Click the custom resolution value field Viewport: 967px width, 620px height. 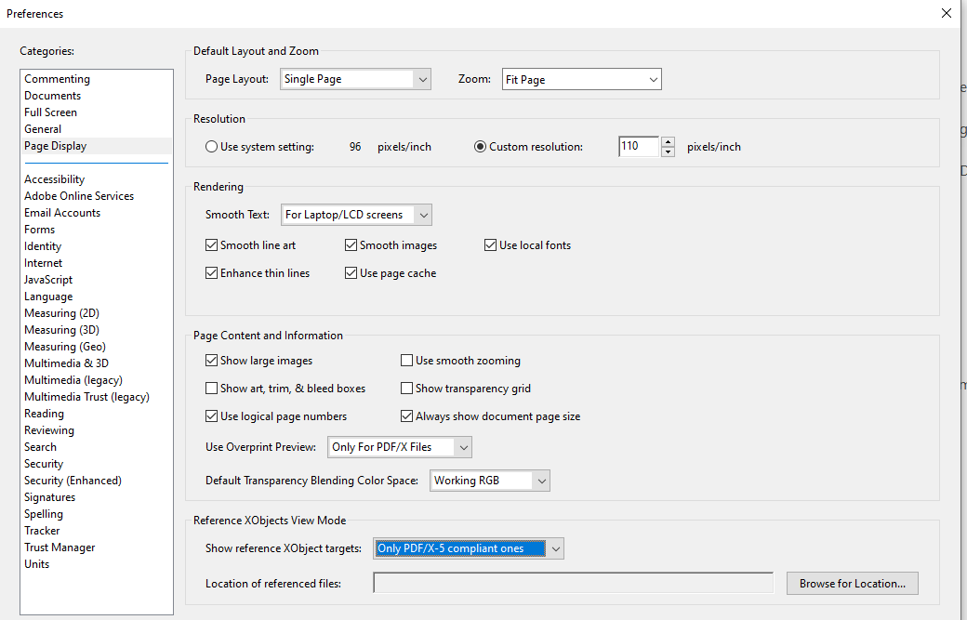(x=638, y=147)
